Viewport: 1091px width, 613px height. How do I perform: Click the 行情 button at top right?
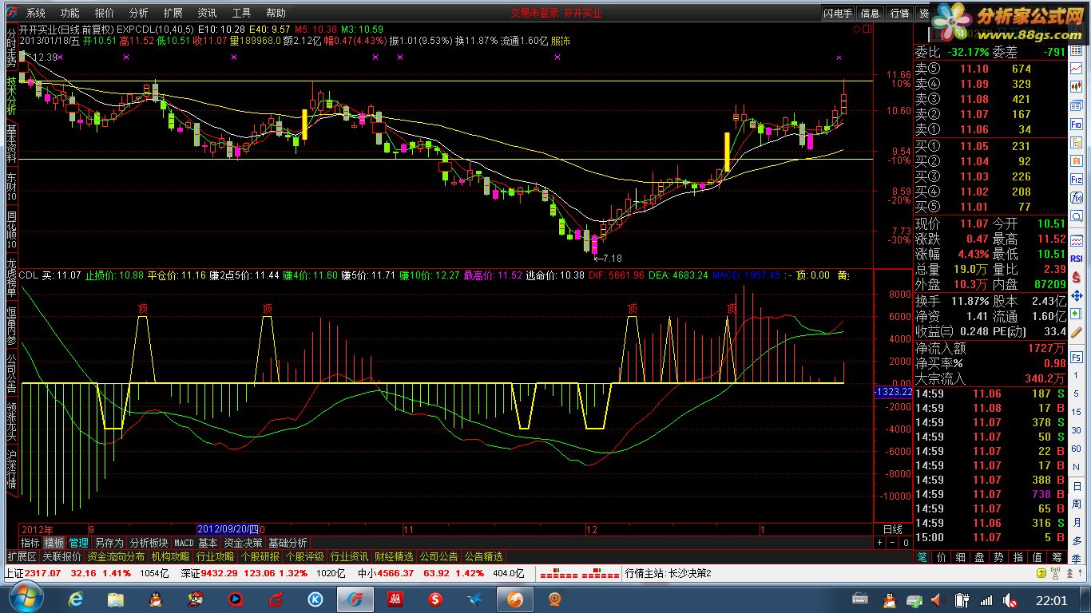[899, 13]
